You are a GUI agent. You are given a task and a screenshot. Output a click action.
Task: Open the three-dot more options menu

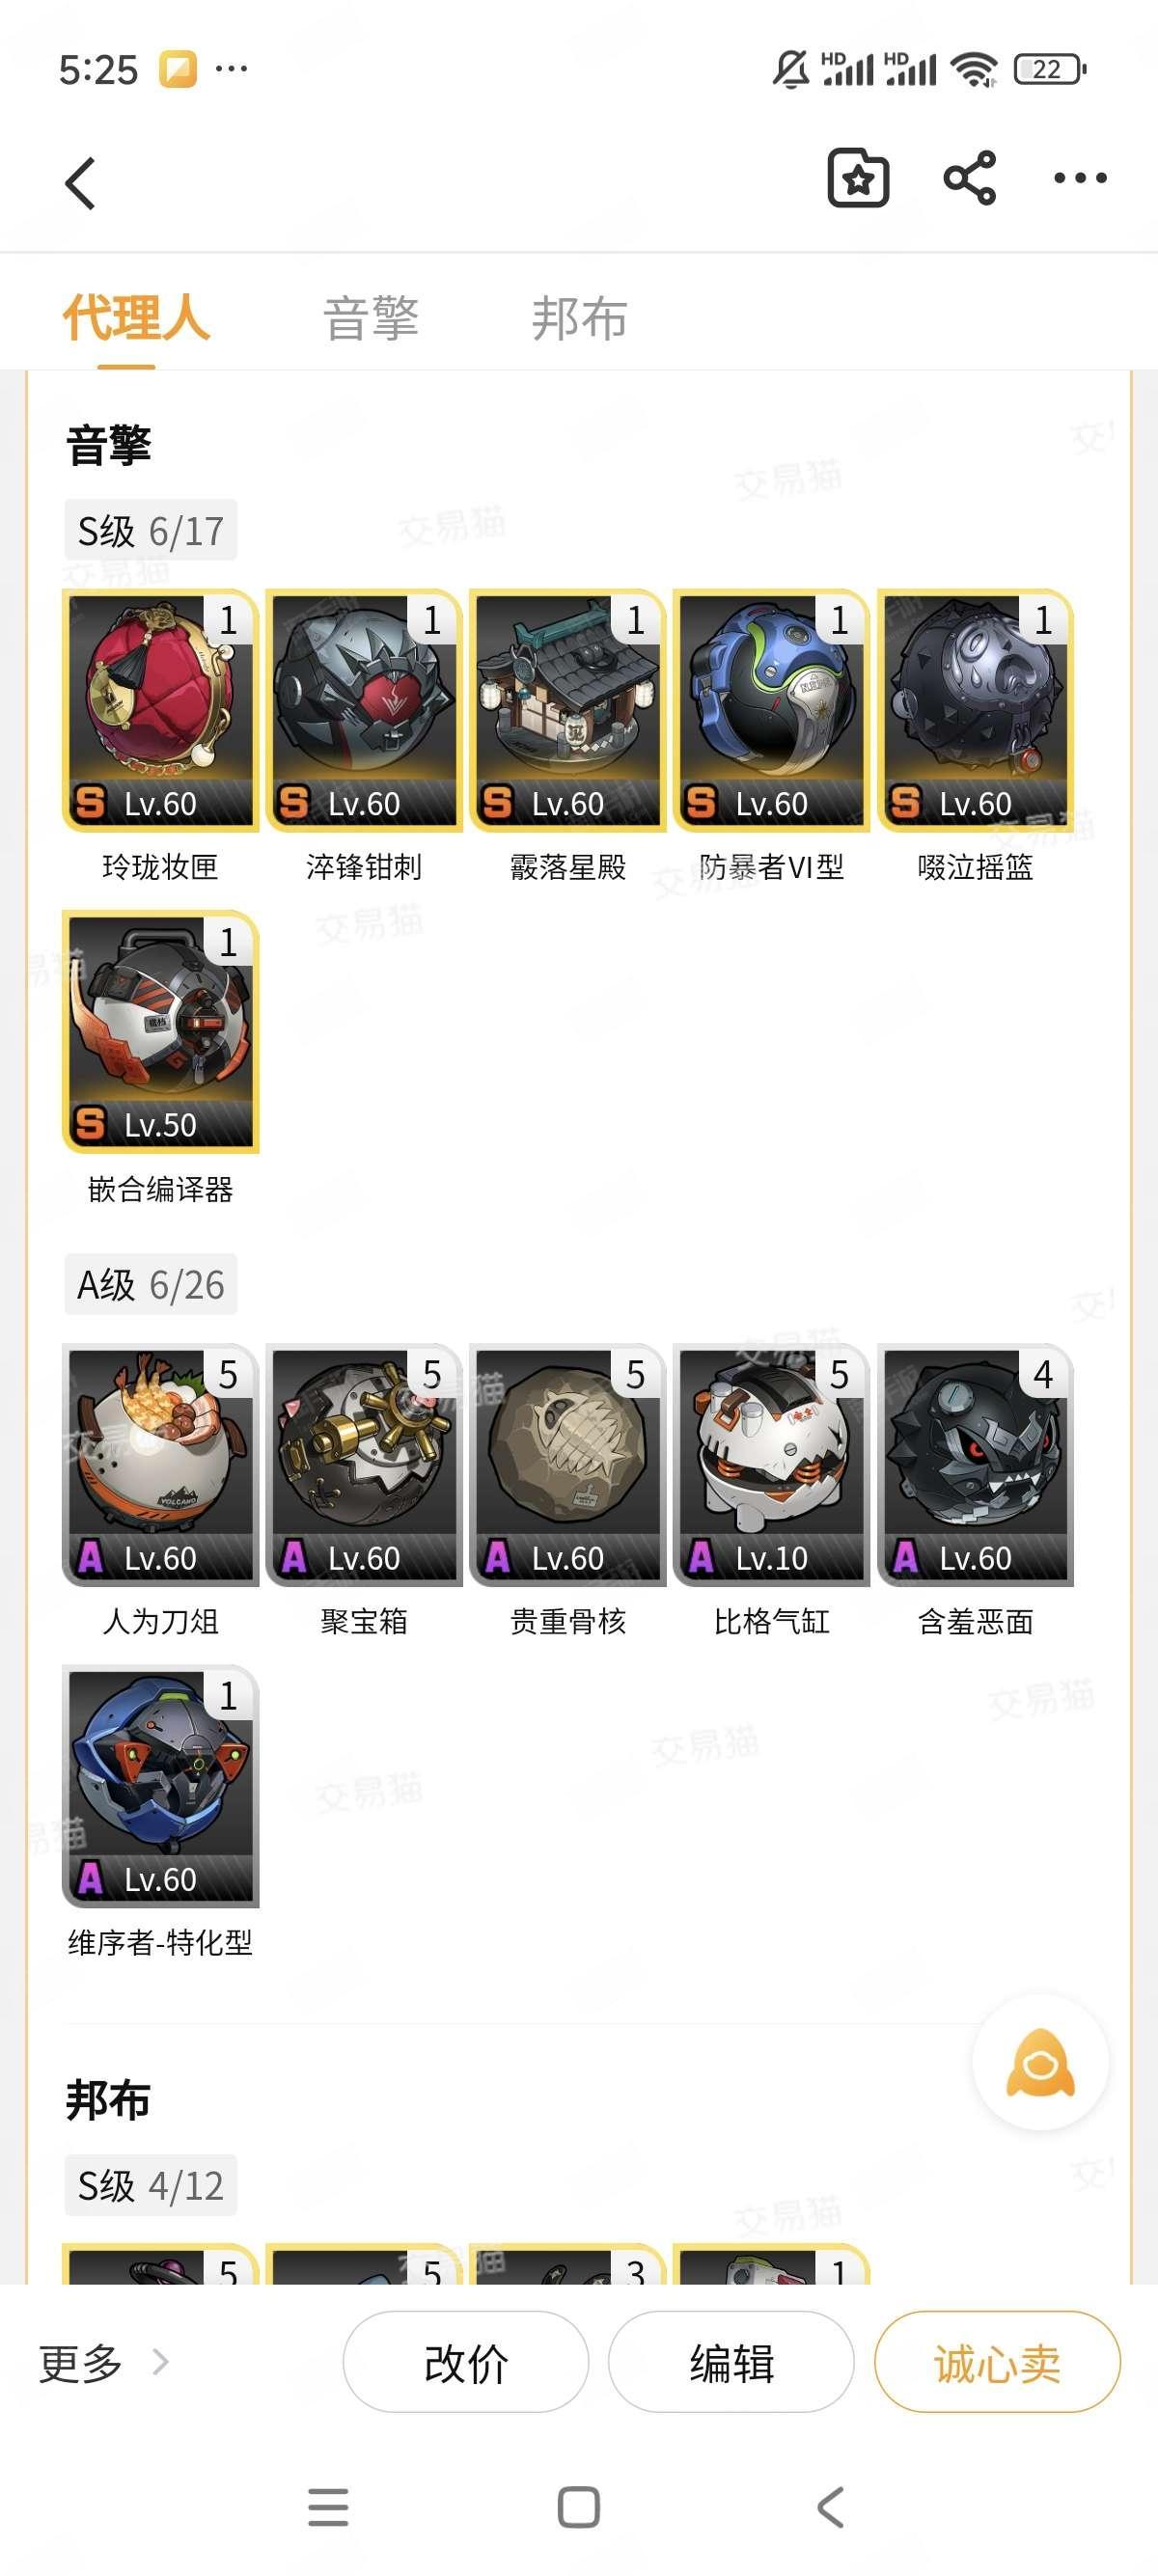1080,179
